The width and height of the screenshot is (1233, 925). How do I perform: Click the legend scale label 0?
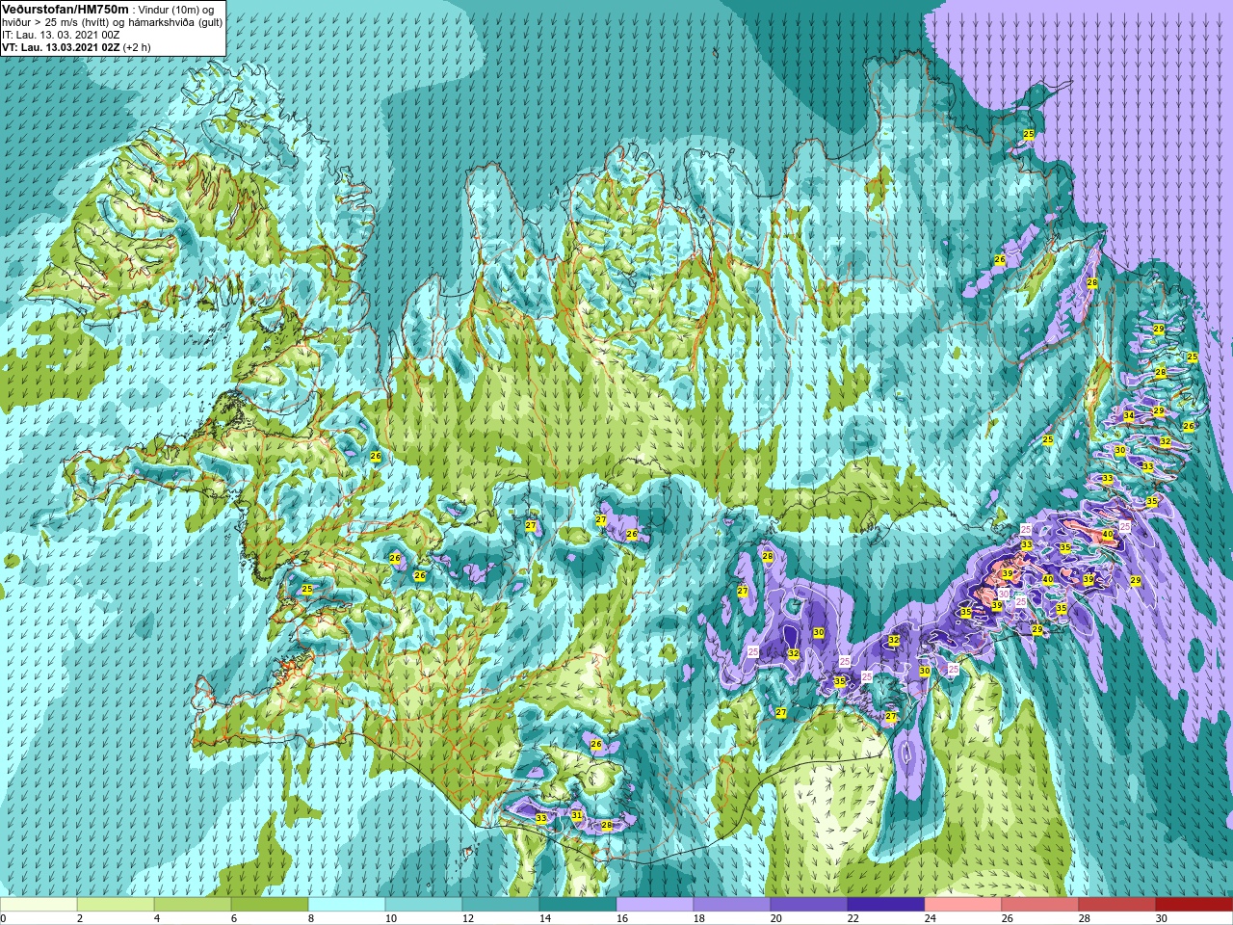point(4,918)
